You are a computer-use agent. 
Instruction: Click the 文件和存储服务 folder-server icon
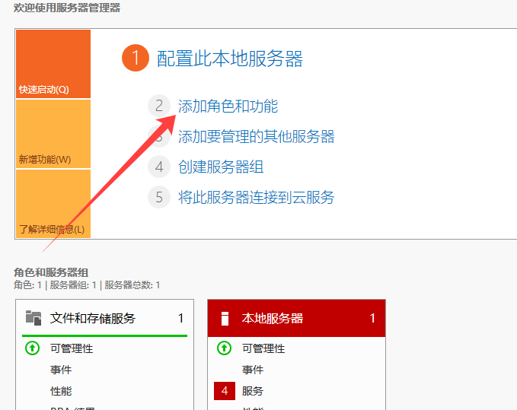[34, 318]
